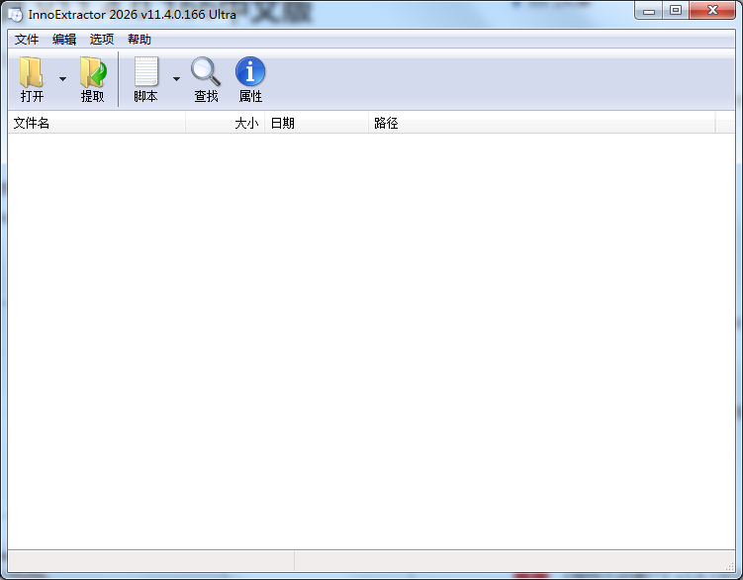Sort by the 大小 column header
This screenshot has height=580, width=743.
(225, 124)
